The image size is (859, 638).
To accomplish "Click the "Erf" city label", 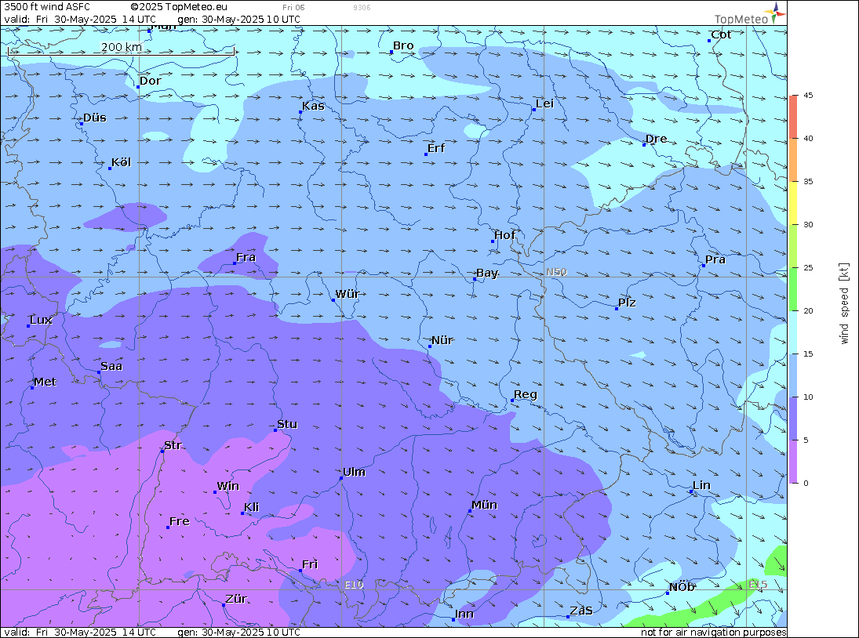I will click(x=436, y=148).
